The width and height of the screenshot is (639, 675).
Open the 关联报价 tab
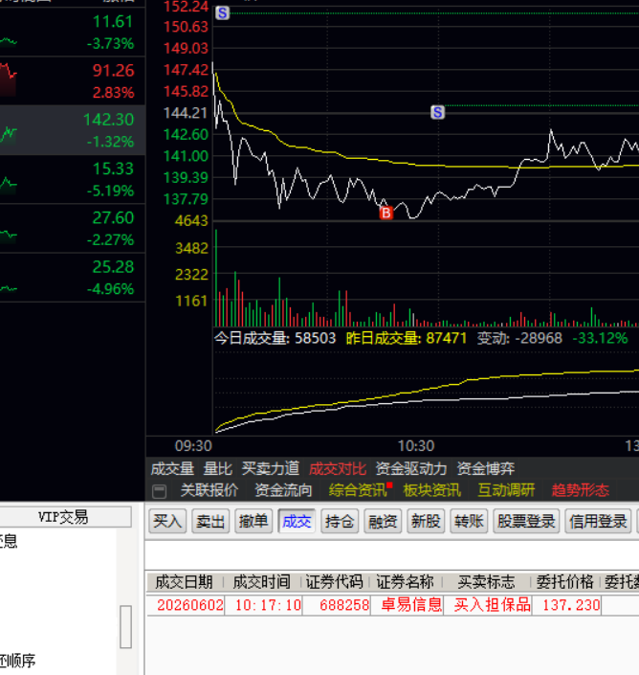tap(209, 490)
